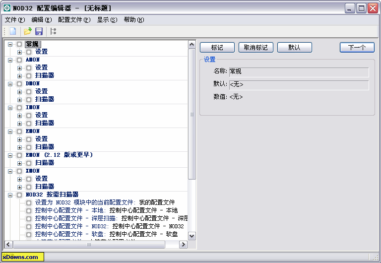
Task: Click the 标记 button
Action: [217, 48]
